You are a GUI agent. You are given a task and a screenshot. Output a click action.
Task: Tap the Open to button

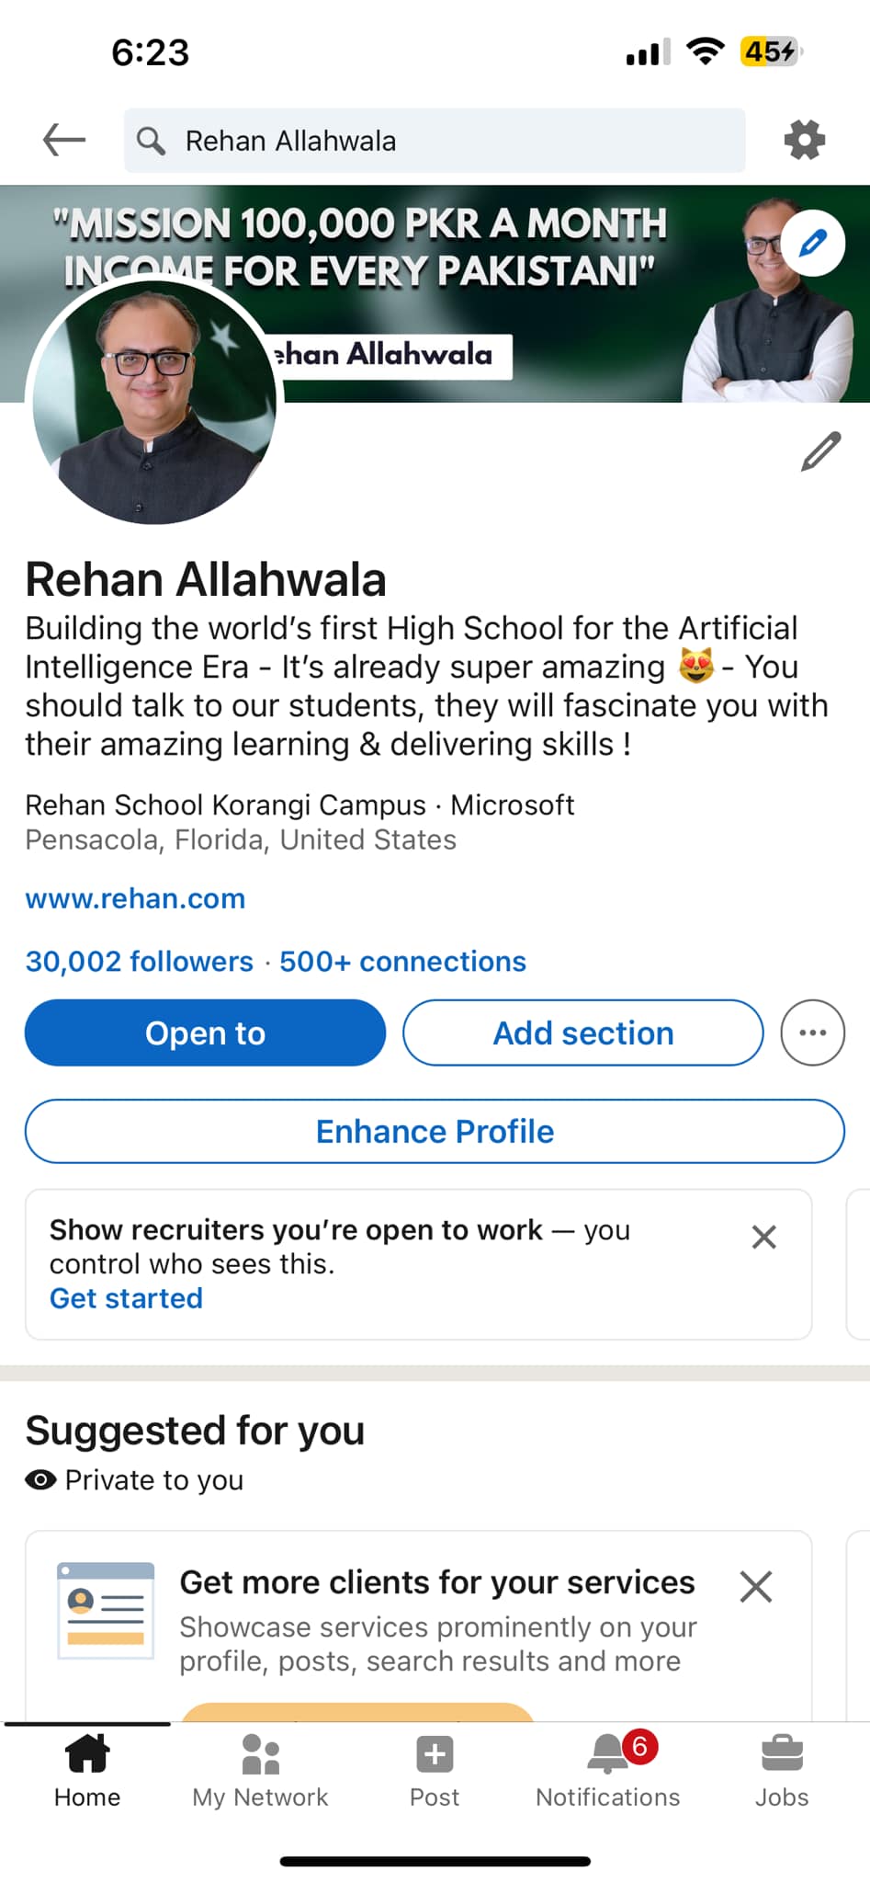pyautogui.click(x=205, y=1033)
